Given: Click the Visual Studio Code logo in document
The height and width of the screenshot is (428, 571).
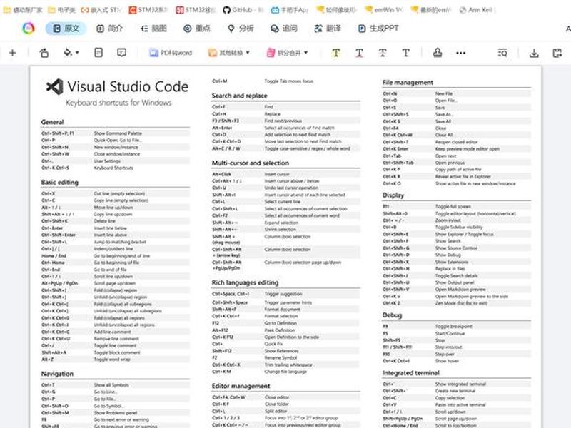Looking at the screenshot, I should [x=55, y=87].
